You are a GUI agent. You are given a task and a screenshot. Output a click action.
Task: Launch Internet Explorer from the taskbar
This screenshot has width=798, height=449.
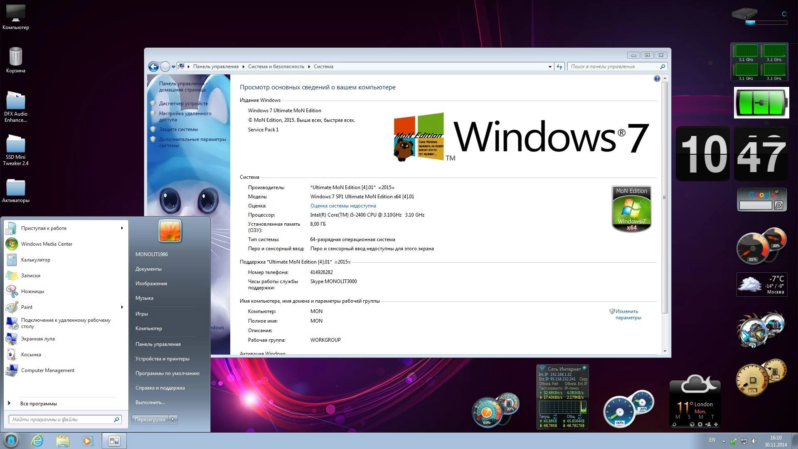pos(37,441)
